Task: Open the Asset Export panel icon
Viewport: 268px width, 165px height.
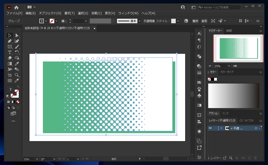Action: 199,148
